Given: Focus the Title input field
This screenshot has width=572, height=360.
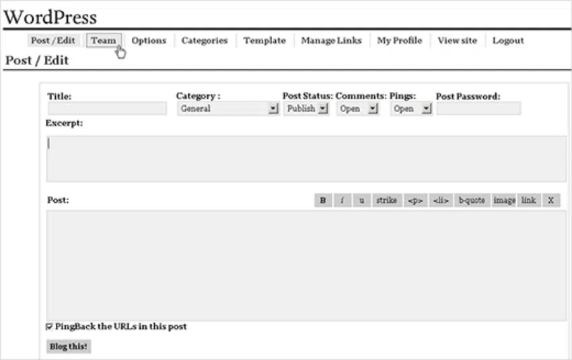Looking at the screenshot, I should coord(107,109).
